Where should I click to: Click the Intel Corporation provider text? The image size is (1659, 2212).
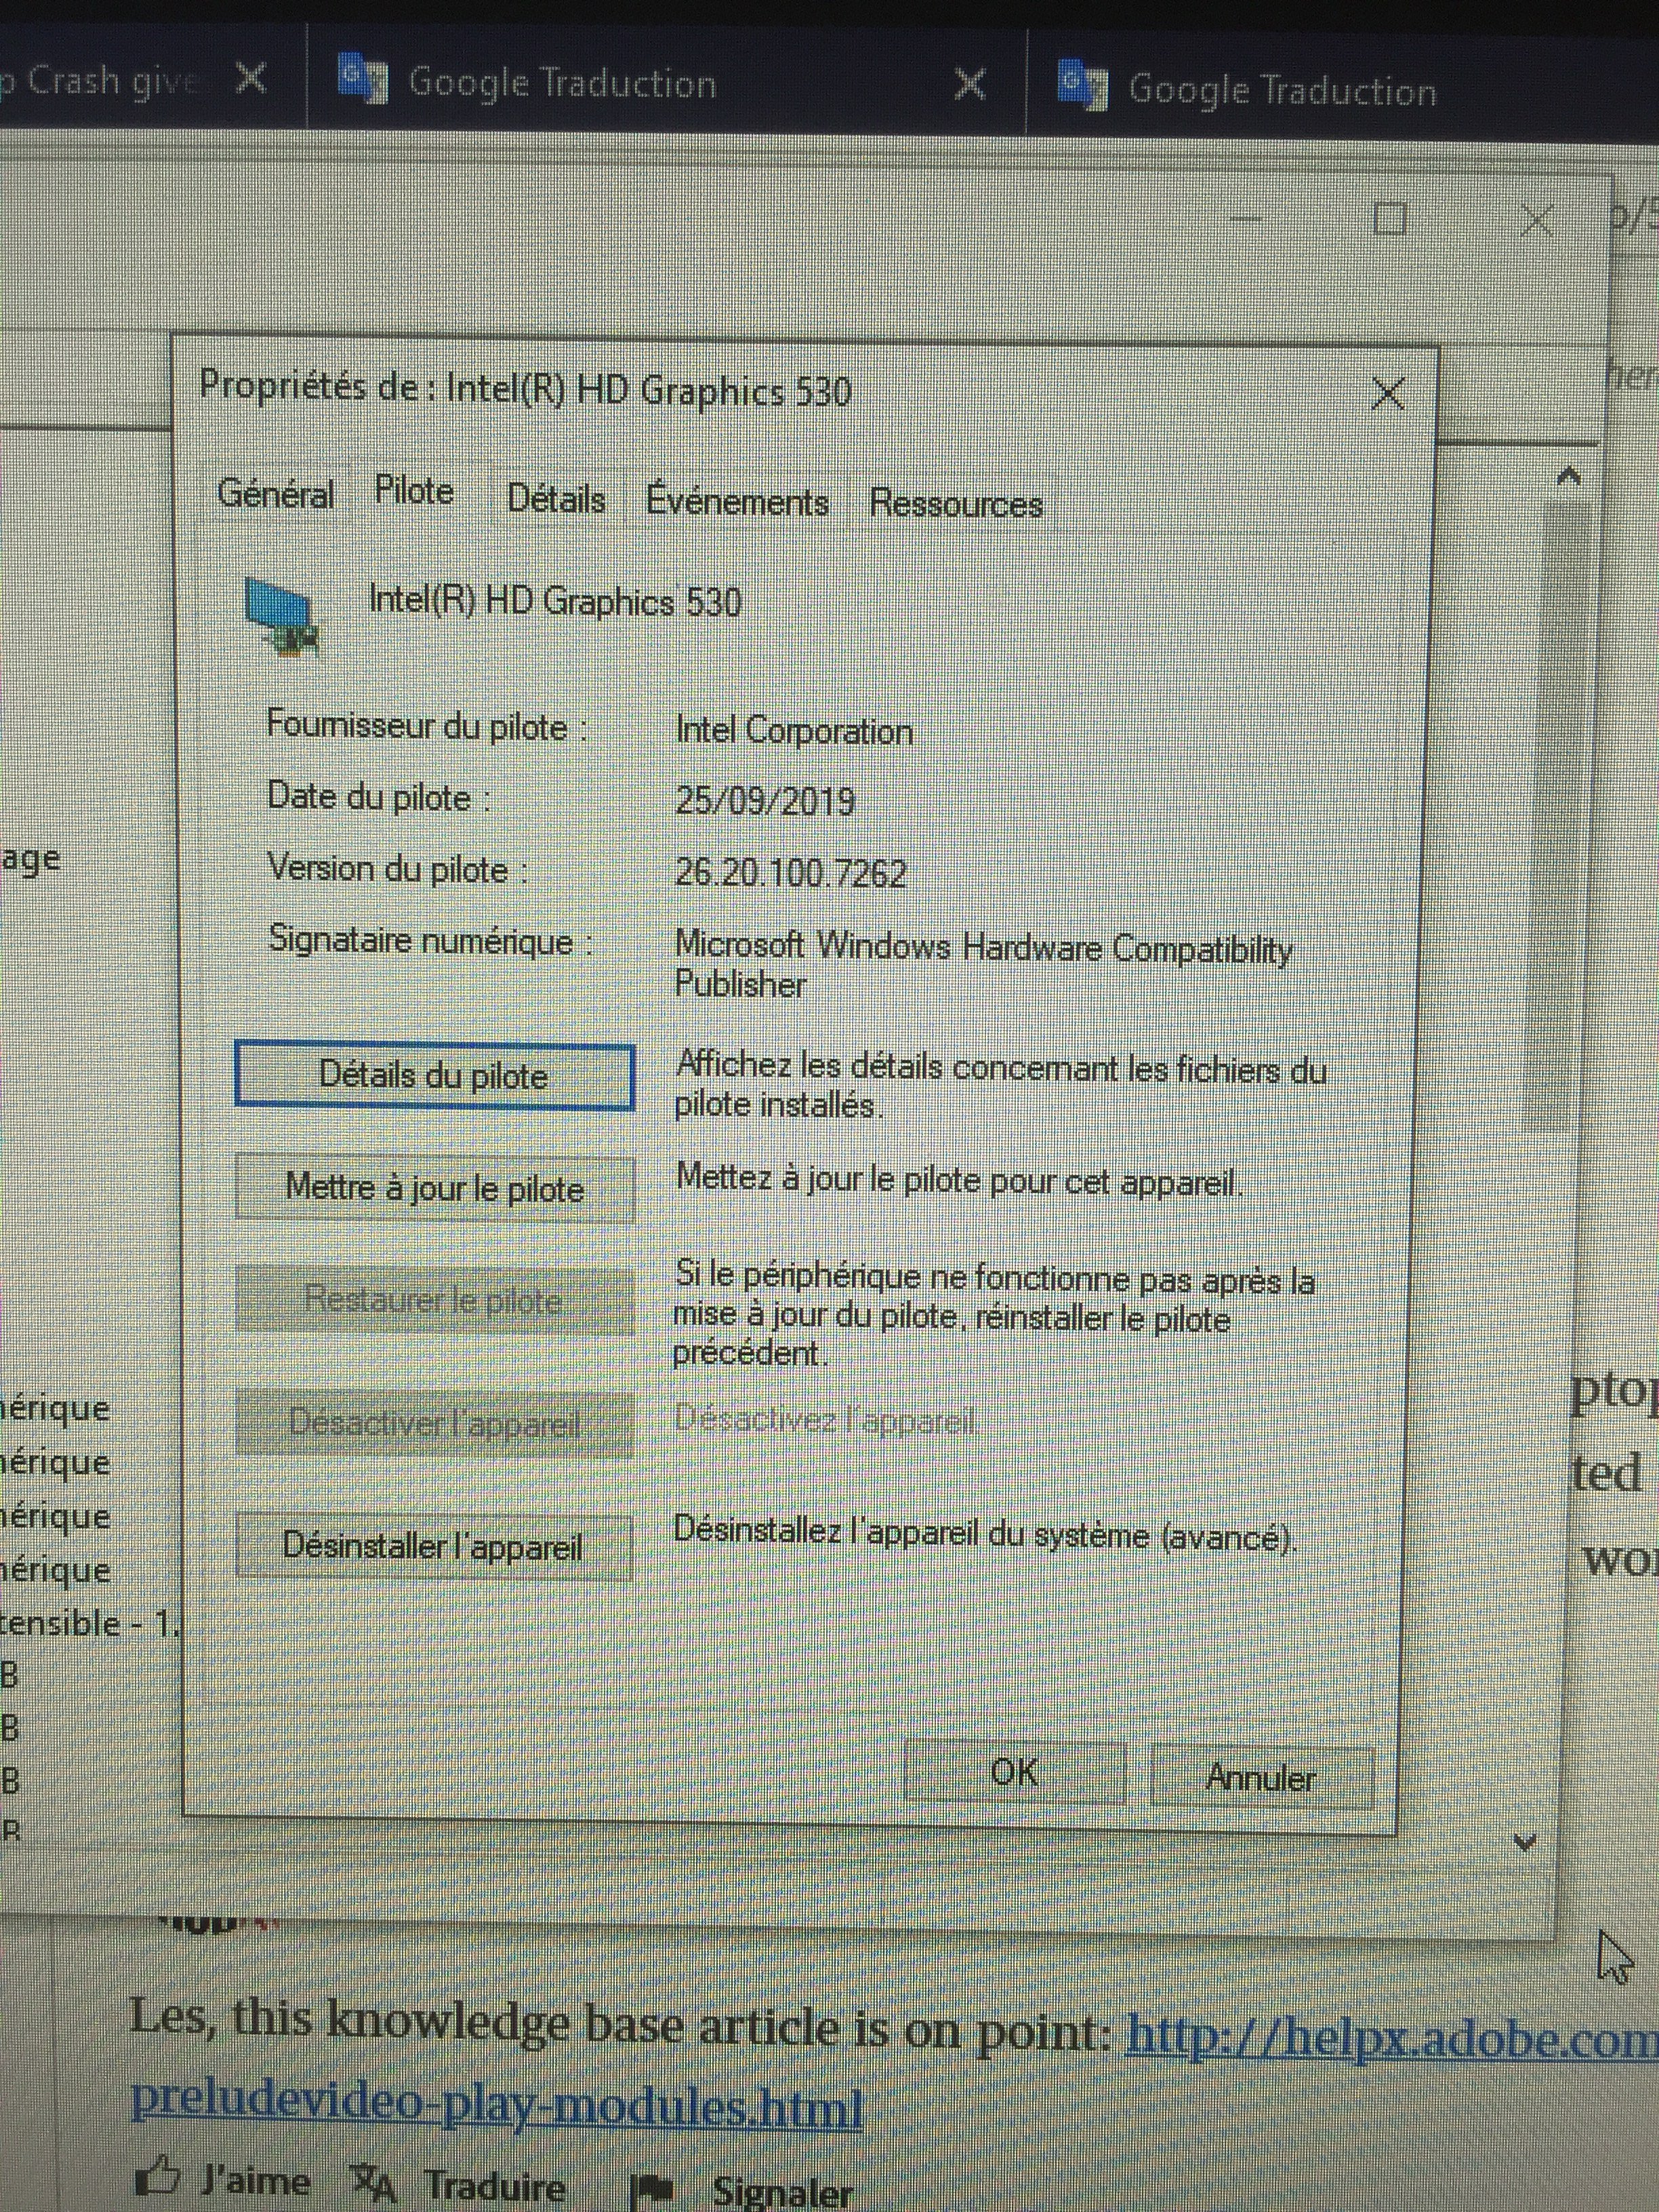tap(794, 731)
